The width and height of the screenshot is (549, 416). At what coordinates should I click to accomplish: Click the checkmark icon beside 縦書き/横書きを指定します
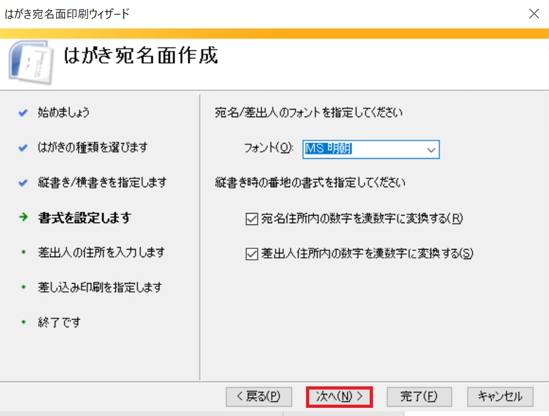[23, 183]
